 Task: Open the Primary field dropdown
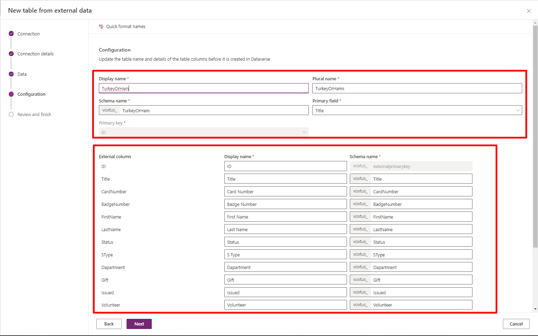417,110
